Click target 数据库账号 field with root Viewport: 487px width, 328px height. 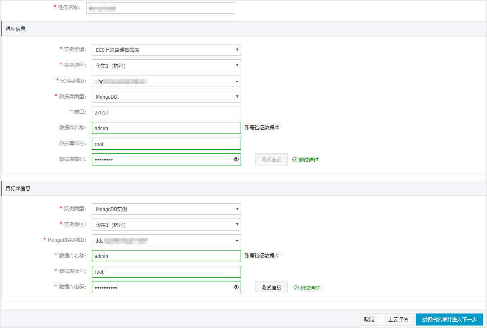(166, 272)
